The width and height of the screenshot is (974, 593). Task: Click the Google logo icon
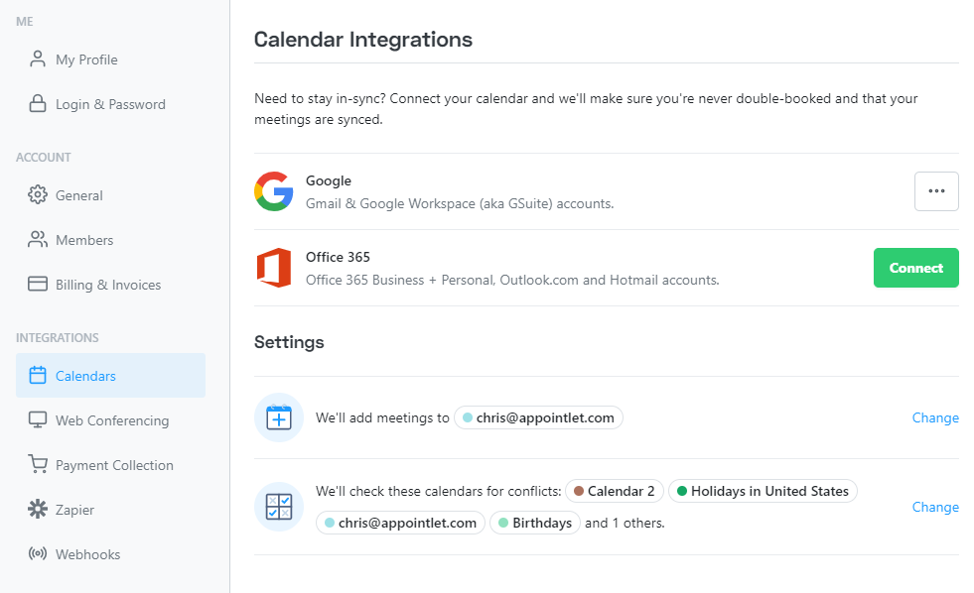coord(273,191)
